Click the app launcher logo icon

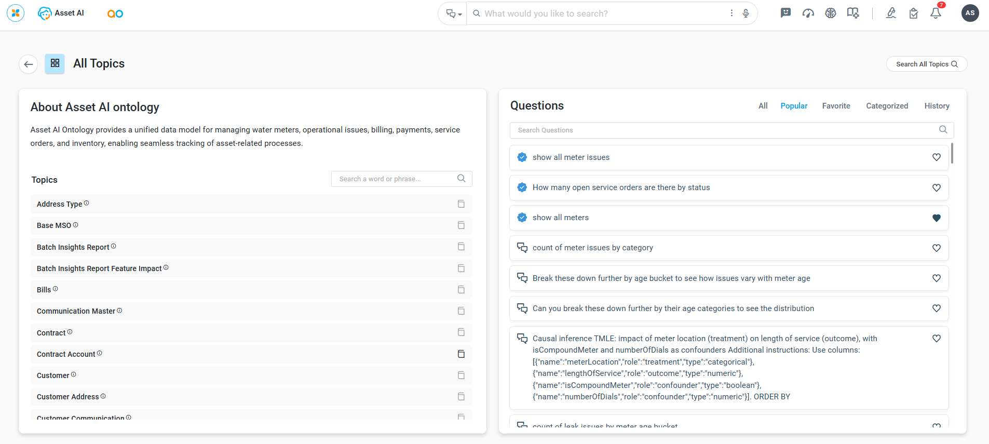pyautogui.click(x=16, y=13)
